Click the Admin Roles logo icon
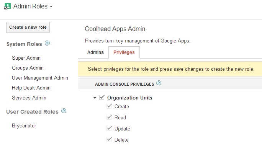Image resolution: width=262 pixels, height=145 pixels. click(x=7, y=7)
